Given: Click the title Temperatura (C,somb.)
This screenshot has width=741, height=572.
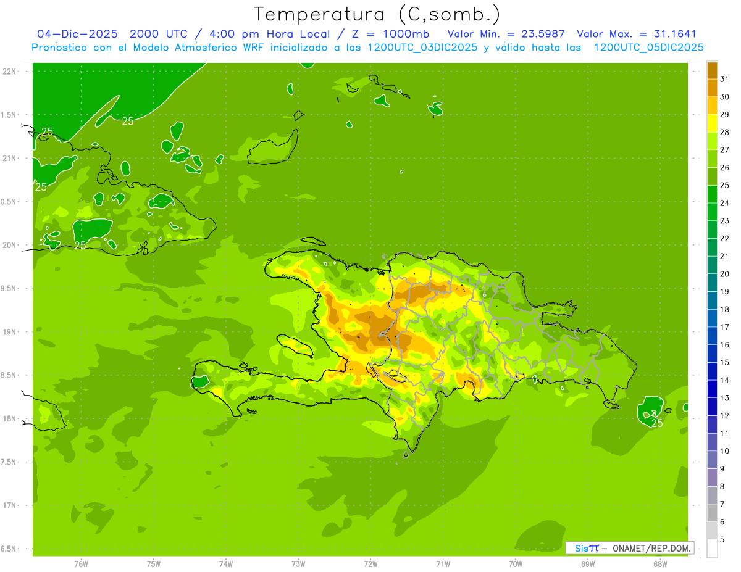Looking at the screenshot, I should 377,14.
